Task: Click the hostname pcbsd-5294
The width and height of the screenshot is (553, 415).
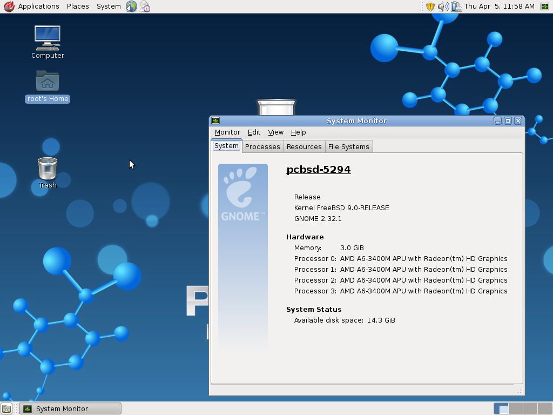Action: (x=319, y=169)
